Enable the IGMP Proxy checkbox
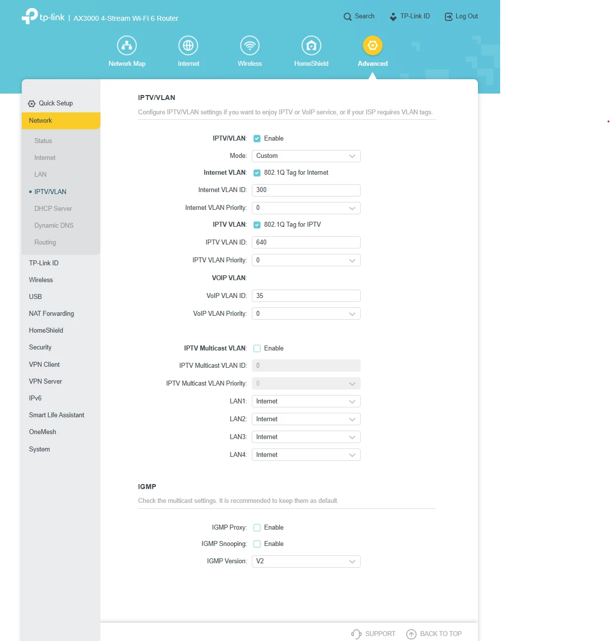Screen dimensions: 610x641 point(257,528)
